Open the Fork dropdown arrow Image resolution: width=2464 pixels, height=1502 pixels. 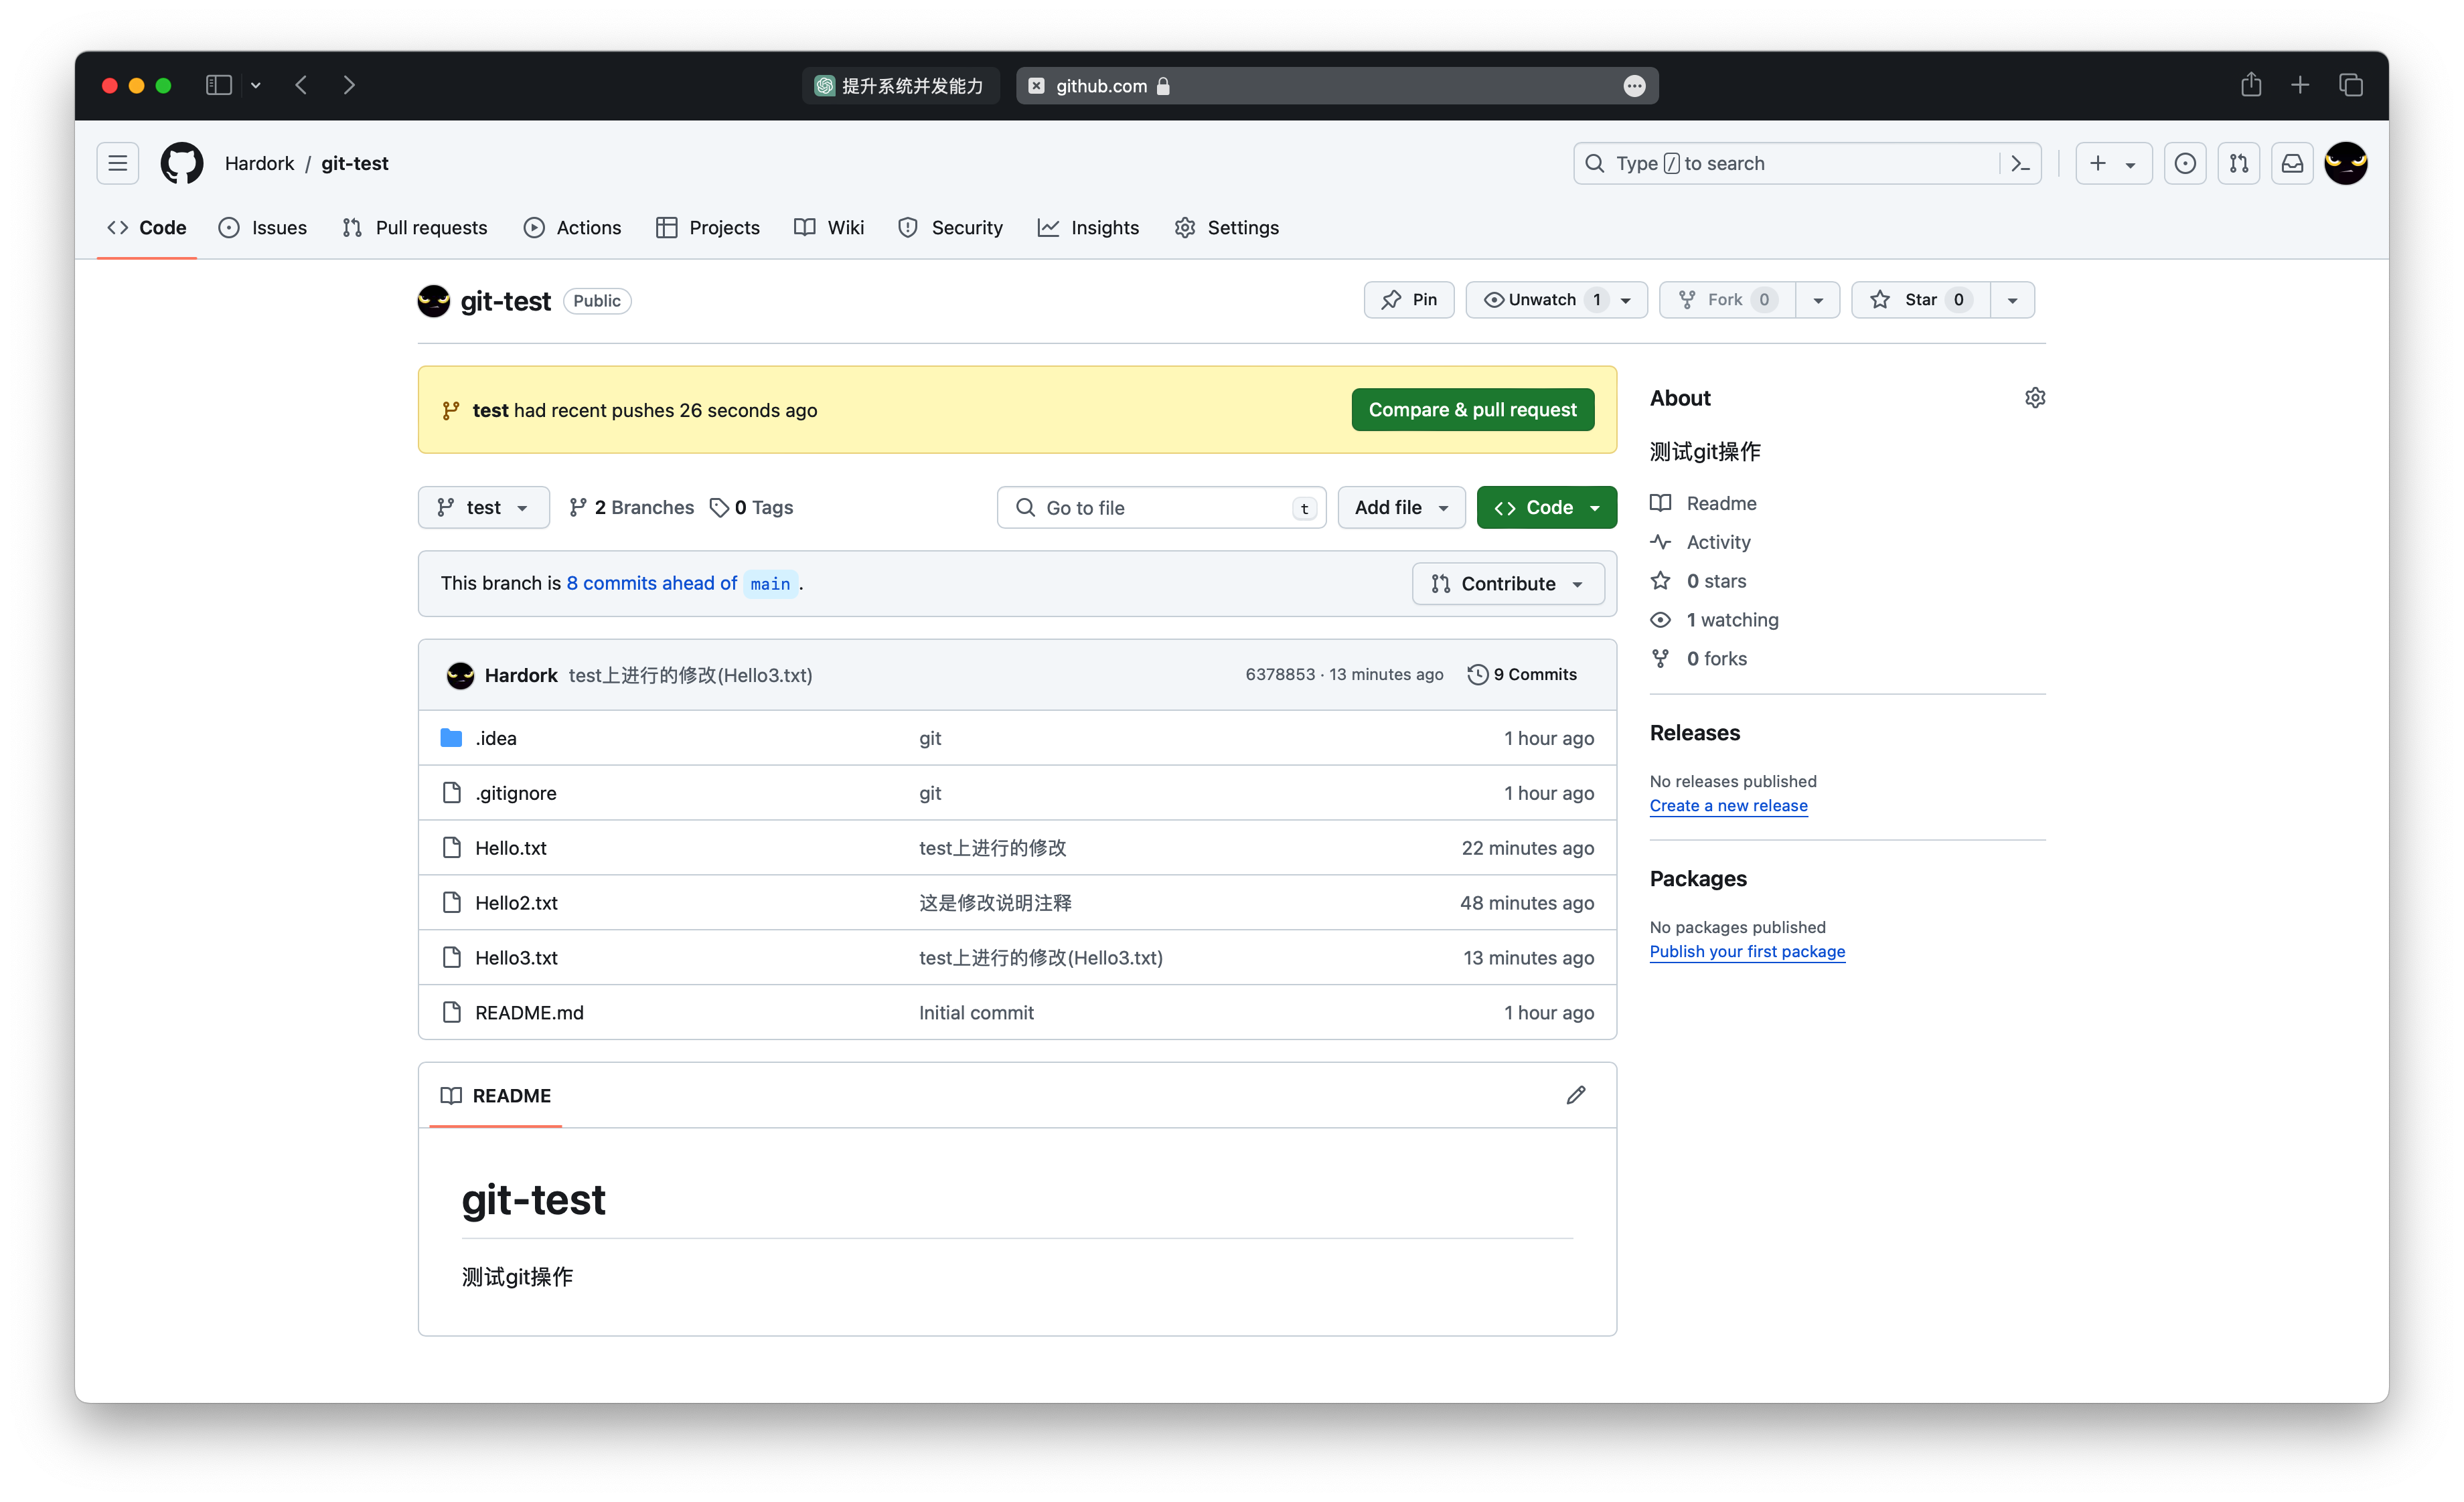pos(1818,300)
